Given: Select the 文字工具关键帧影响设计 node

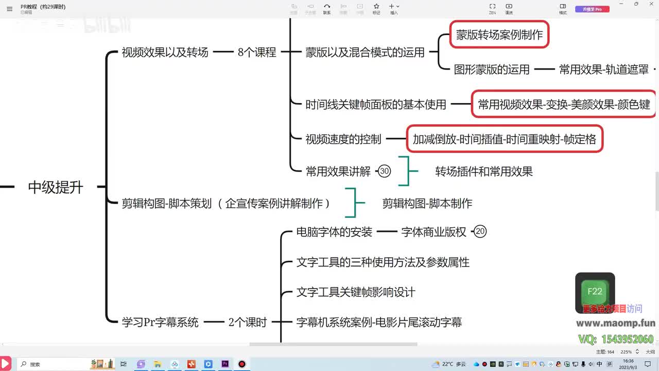Looking at the screenshot, I should pyautogui.click(x=356, y=292).
